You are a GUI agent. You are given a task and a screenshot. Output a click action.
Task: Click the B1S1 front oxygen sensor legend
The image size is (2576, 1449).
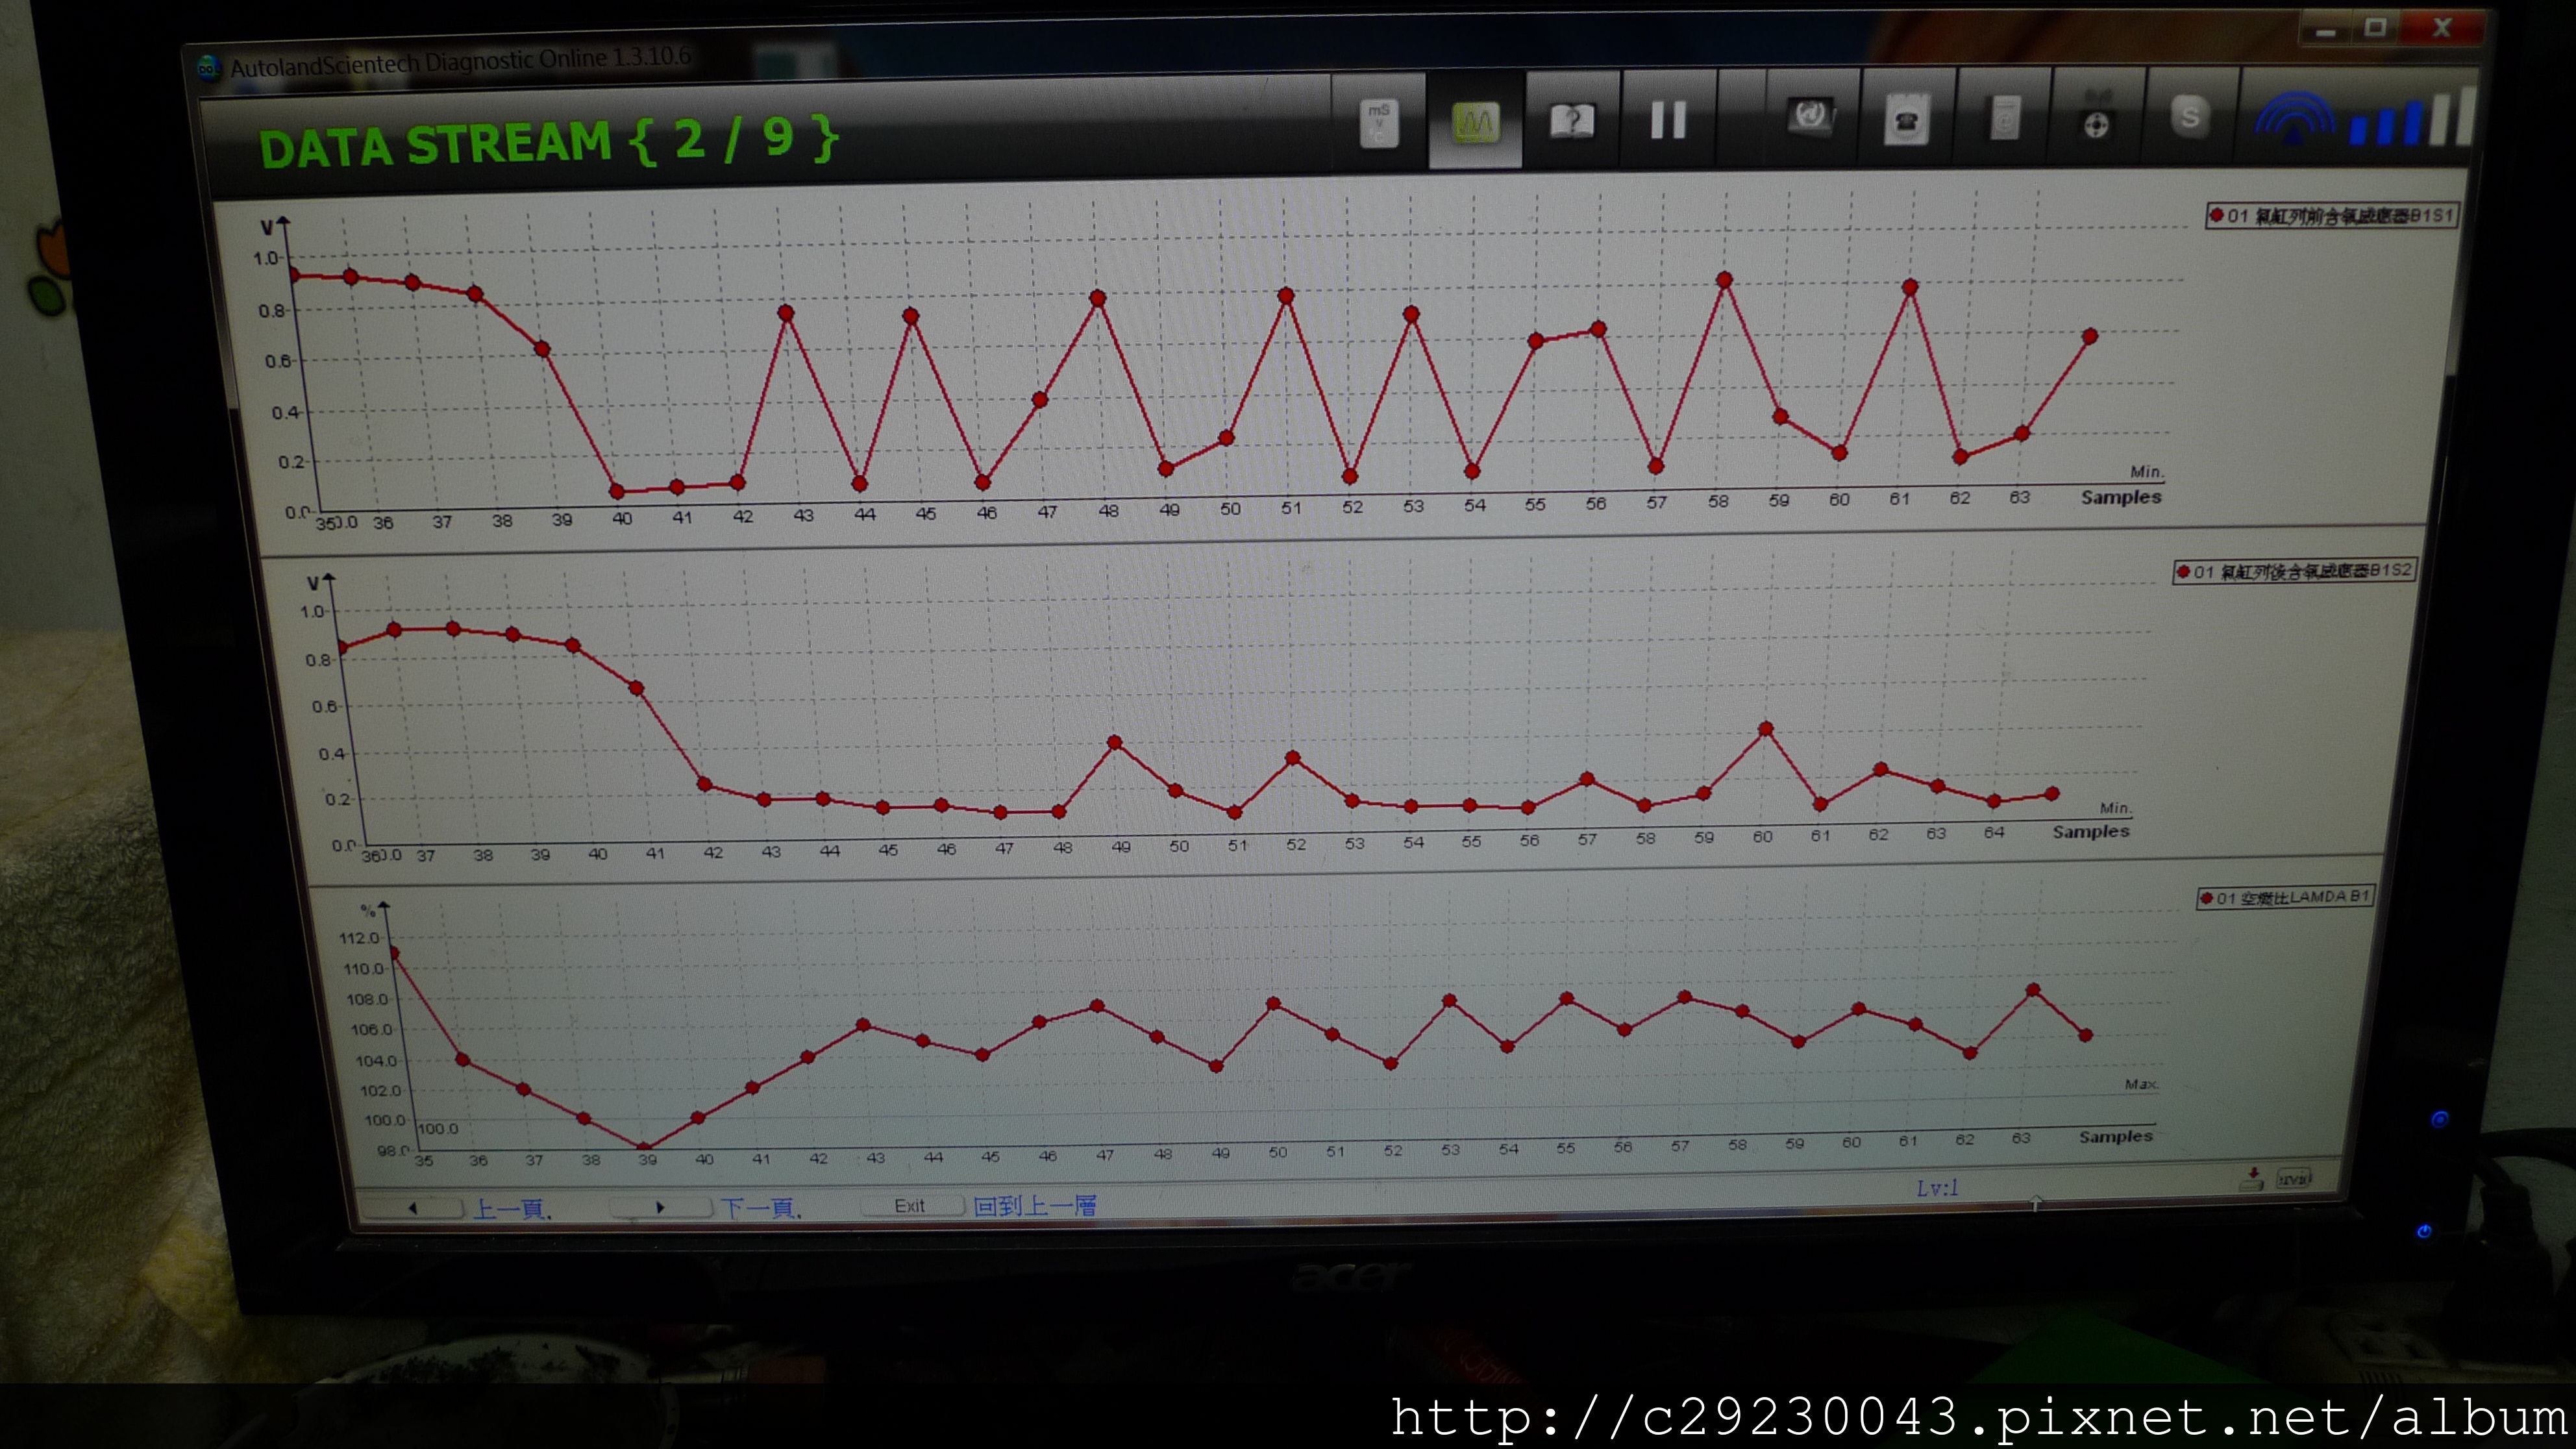pyautogui.click(x=2331, y=215)
